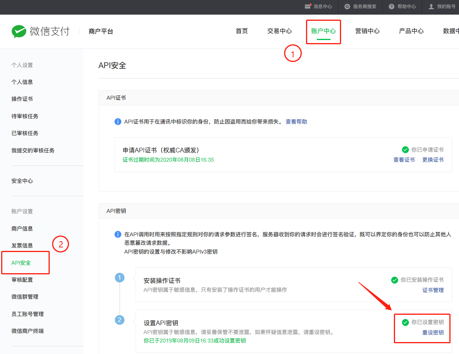Open 操作证书 in sidebar
Viewport: 459px width, 354px height.
pyautogui.click(x=22, y=99)
